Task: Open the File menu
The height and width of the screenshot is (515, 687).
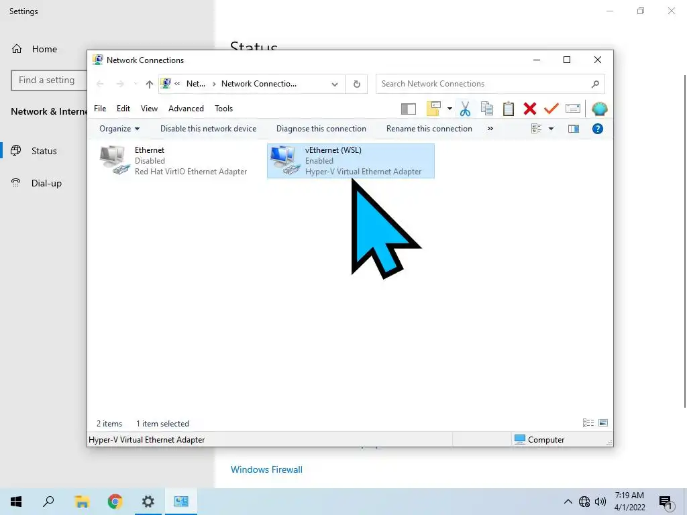Action: [x=100, y=109]
